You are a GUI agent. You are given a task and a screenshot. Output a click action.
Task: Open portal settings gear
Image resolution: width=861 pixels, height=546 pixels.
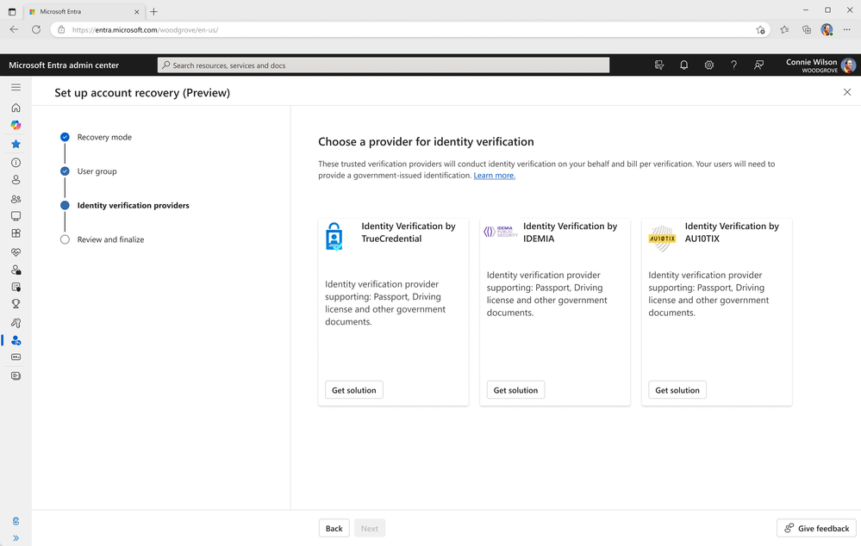pyautogui.click(x=709, y=65)
